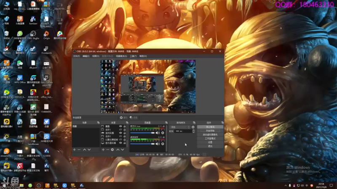Toggle lock on 选手1 source

124,130
